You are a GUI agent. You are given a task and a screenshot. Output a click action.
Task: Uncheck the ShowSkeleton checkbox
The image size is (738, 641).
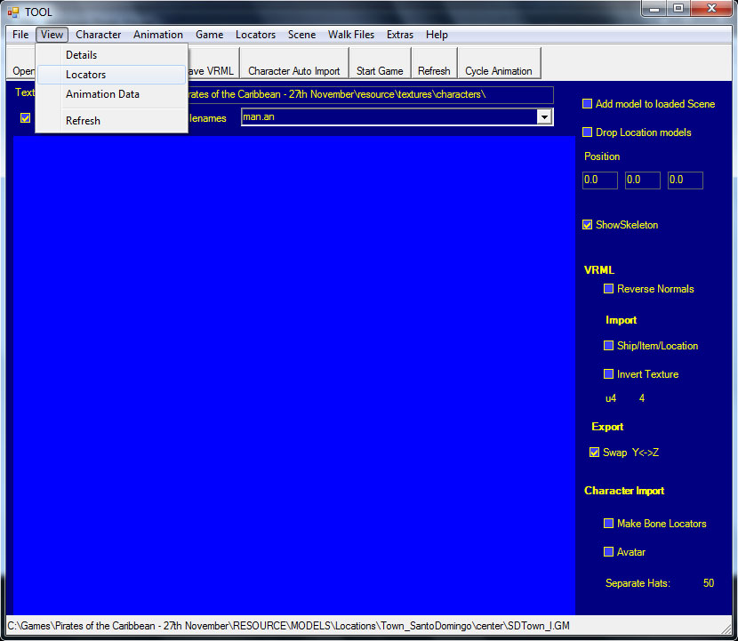point(588,225)
